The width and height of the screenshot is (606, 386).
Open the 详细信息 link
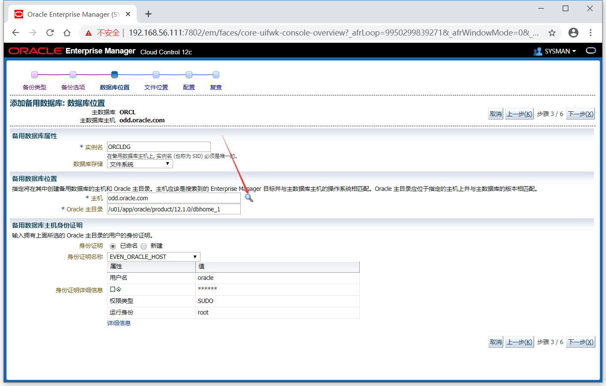(119, 323)
